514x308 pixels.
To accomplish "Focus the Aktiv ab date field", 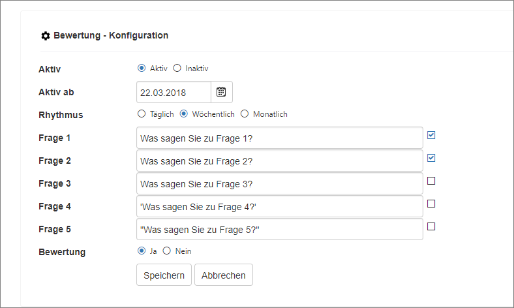I will tap(174, 92).
